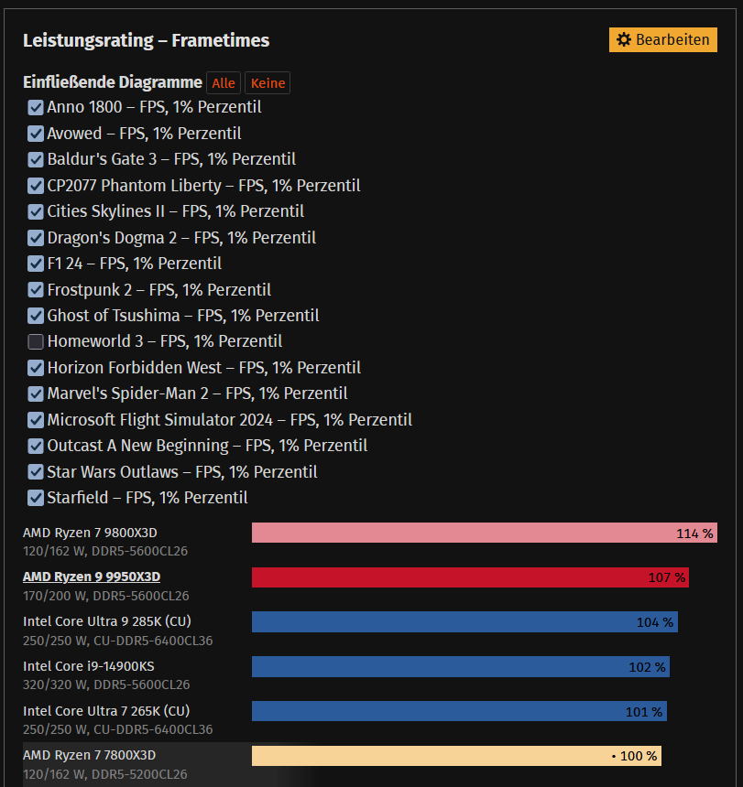Uncheck Avowed – FPS, 1% Perzentil
Screen dimensions: 743x787
pyautogui.click(x=36, y=134)
